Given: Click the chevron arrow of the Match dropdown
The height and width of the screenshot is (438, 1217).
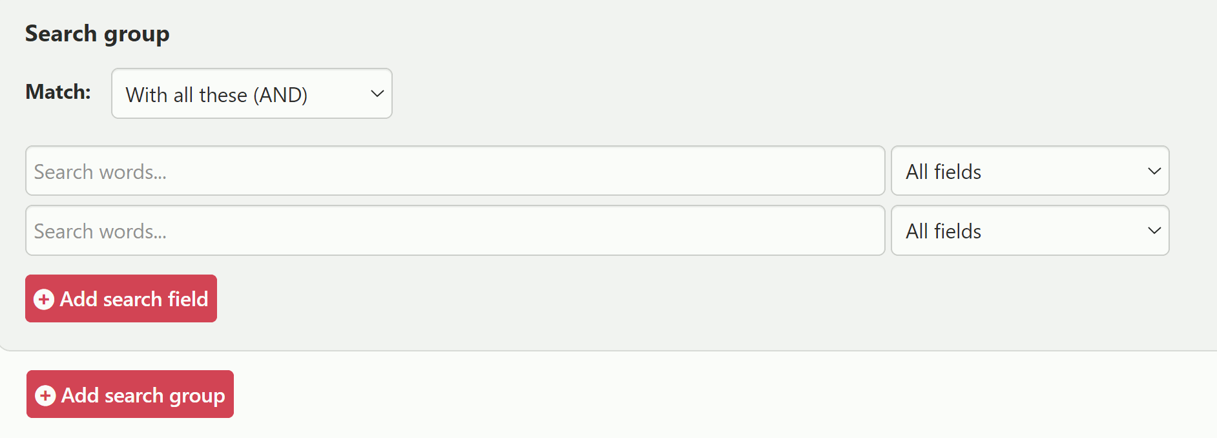Looking at the screenshot, I should pyautogui.click(x=377, y=94).
